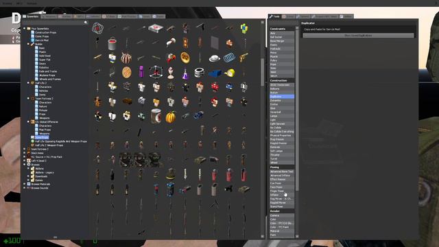439x247 pixels.
Task: Expand the Browse Materials node
Action: point(25,184)
